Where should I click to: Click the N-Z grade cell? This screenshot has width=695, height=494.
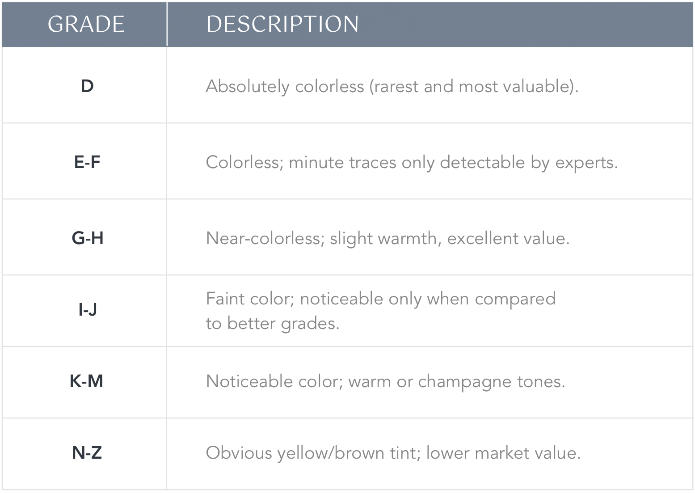coord(87,452)
